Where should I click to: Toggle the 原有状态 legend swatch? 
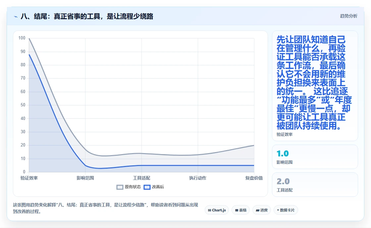pyautogui.click(x=120, y=187)
